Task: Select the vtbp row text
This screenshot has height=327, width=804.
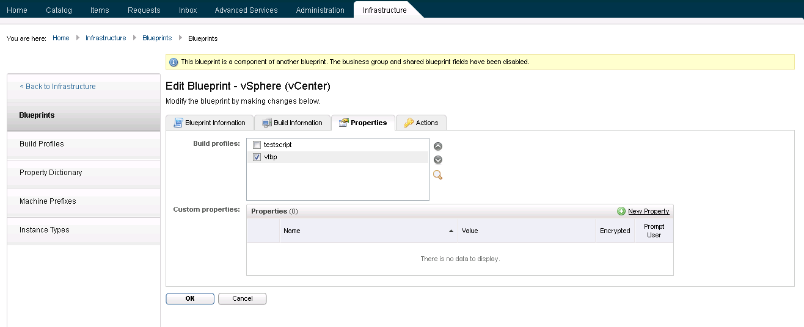Action: click(271, 157)
